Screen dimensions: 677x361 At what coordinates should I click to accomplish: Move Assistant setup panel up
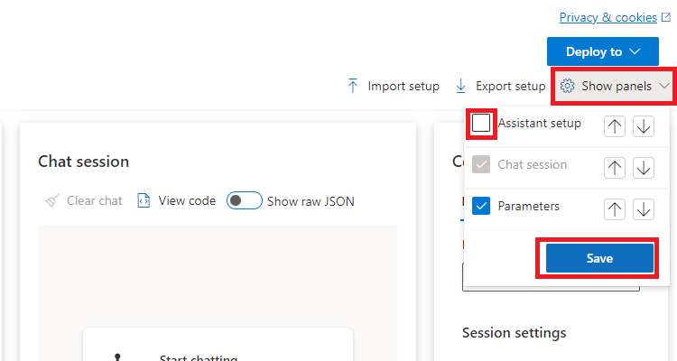coord(615,126)
